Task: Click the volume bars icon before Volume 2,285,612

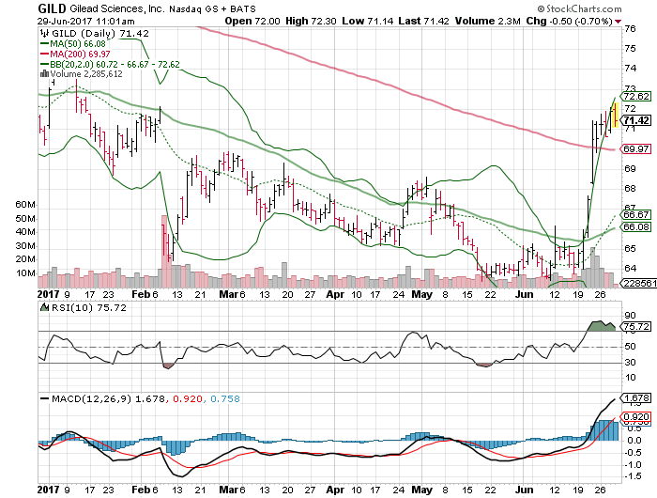Action: (44, 74)
